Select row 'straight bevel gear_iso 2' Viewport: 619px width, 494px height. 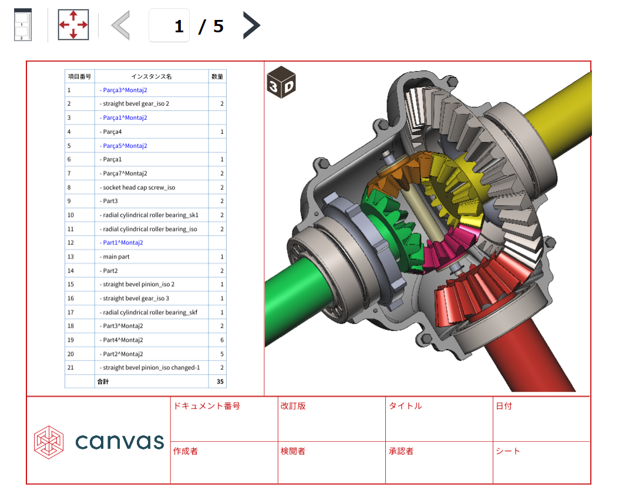[146, 104]
